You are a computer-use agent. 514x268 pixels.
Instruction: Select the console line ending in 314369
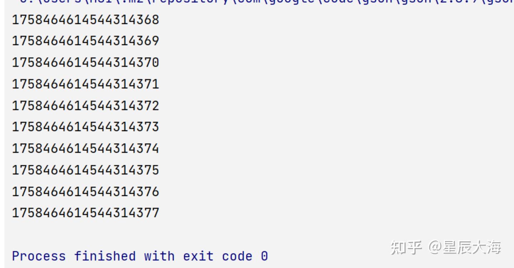tap(85, 41)
